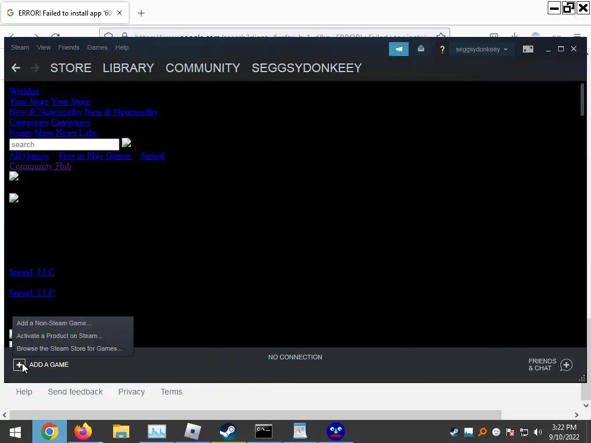The height and width of the screenshot is (443, 591).
Task: Open the View menu
Action: coord(43,47)
